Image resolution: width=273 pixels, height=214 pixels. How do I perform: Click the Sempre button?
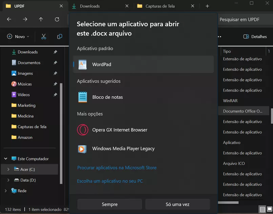(109, 204)
